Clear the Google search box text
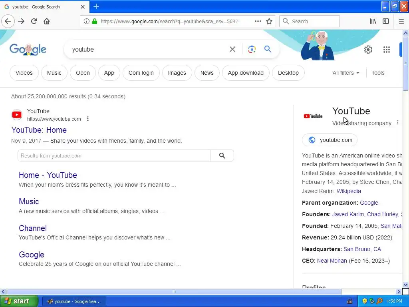Image resolution: width=409 pixels, height=307 pixels. pos(232,49)
